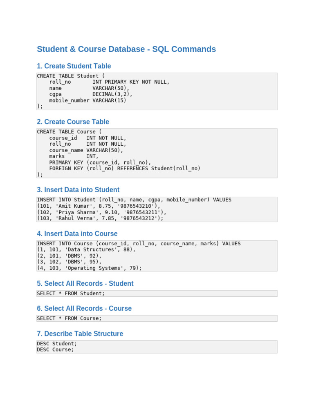Click heading '7. Describe Table Structure'
The image size is (314, 418).
[x=80, y=334]
